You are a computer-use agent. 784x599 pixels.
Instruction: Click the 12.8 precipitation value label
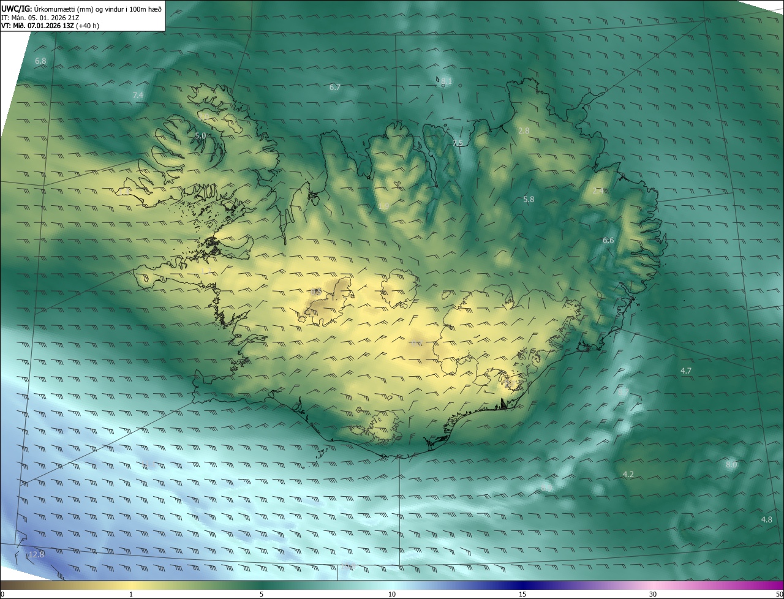(37, 555)
